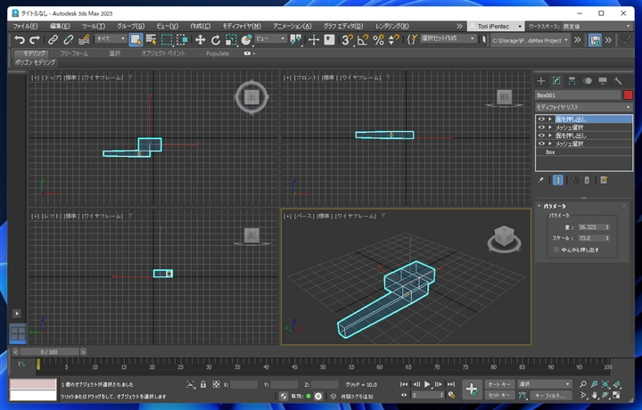
Task: Open the モディファイヤ(M) menu
Action: (x=242, y=26)
